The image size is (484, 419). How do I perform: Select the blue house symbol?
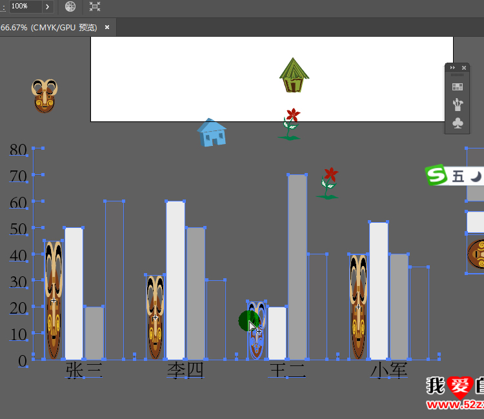212,132
